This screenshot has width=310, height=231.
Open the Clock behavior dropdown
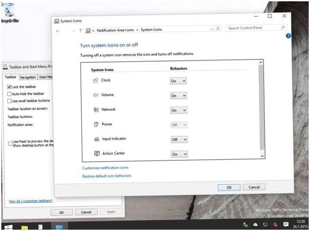[x=178, y=81]
